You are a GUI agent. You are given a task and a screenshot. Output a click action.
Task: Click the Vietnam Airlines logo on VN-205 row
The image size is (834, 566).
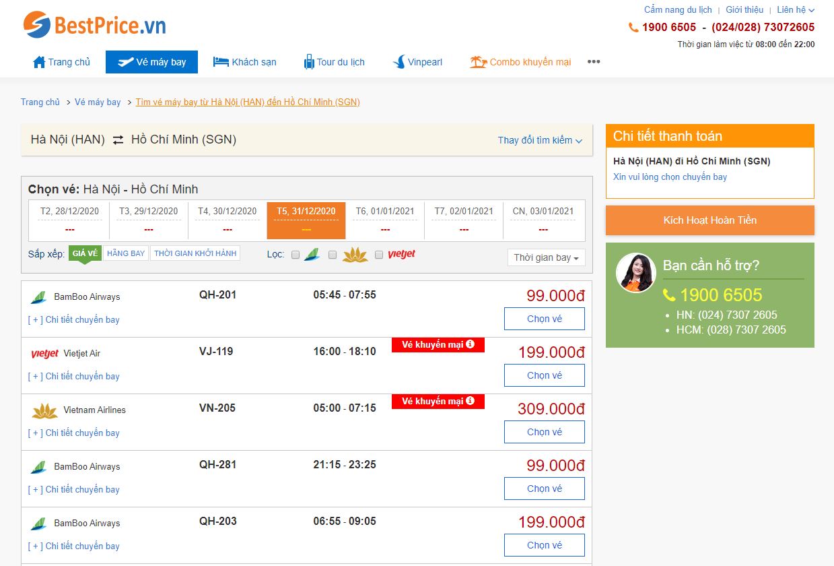coord(45,410)
